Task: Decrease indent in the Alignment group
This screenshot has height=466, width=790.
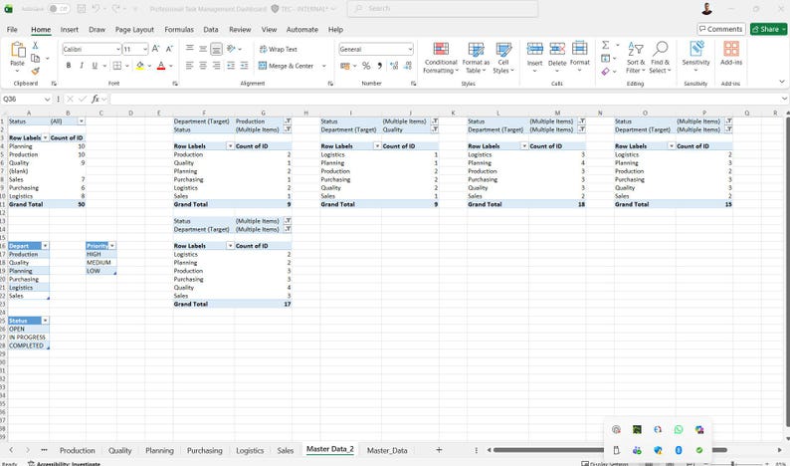Action: pyautogui.click(x=231, y=66)
